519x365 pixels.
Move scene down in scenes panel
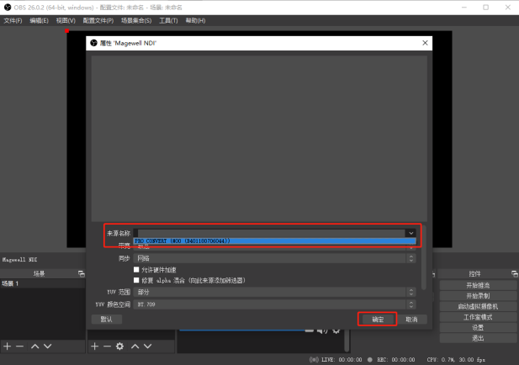[x=48, y=346]
